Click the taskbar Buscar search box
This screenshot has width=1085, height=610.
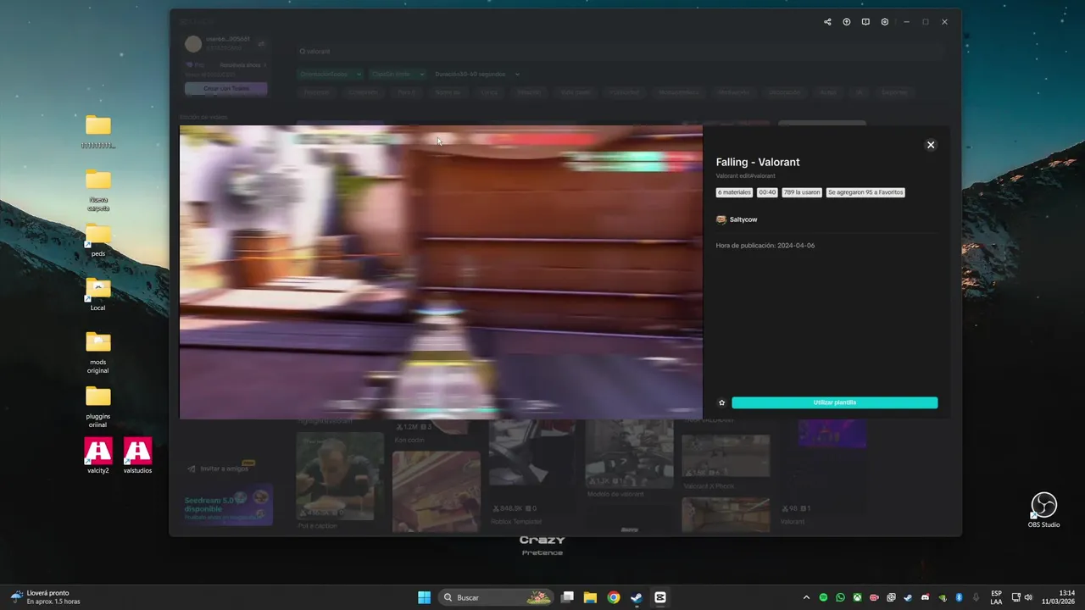click(x=497, y=597)
